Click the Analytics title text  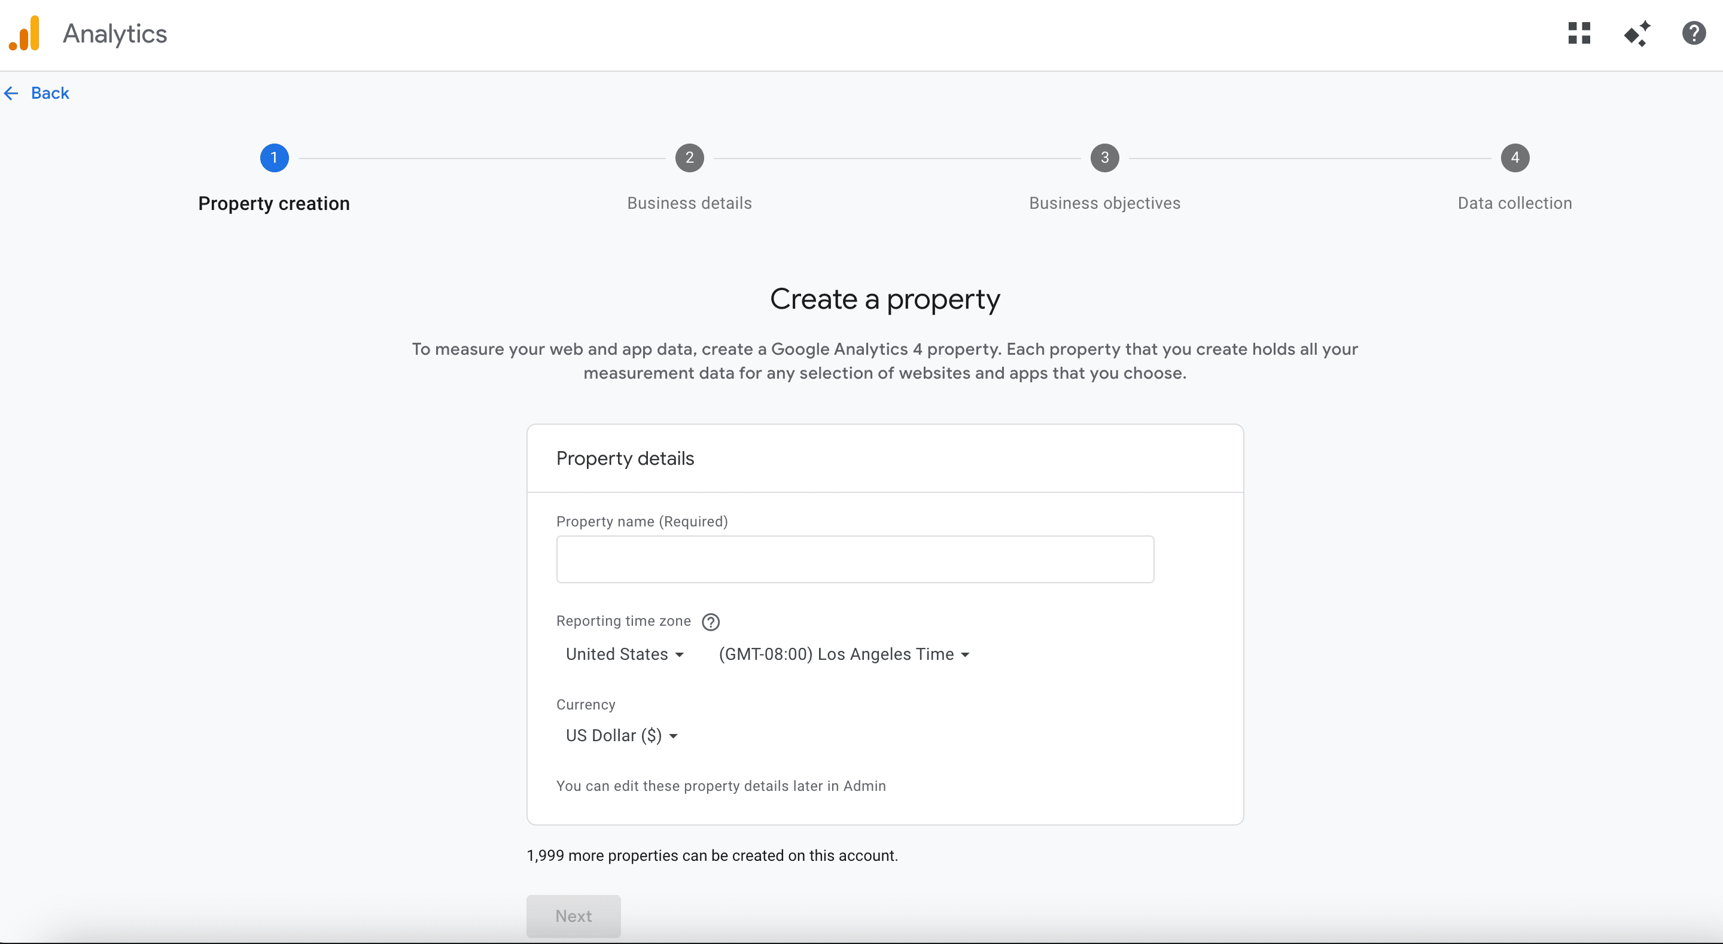pyautogui.click(x=114, y=34)
